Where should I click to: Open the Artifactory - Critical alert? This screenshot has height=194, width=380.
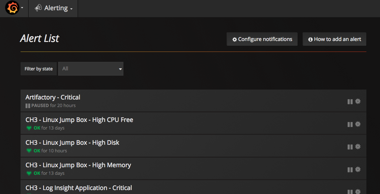53,97
